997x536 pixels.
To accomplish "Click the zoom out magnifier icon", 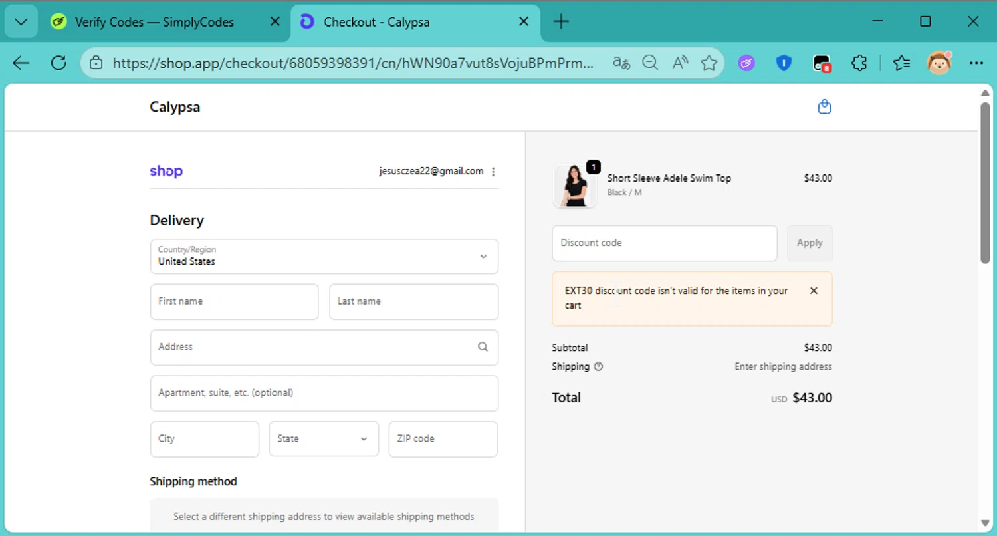I will 650,63.
